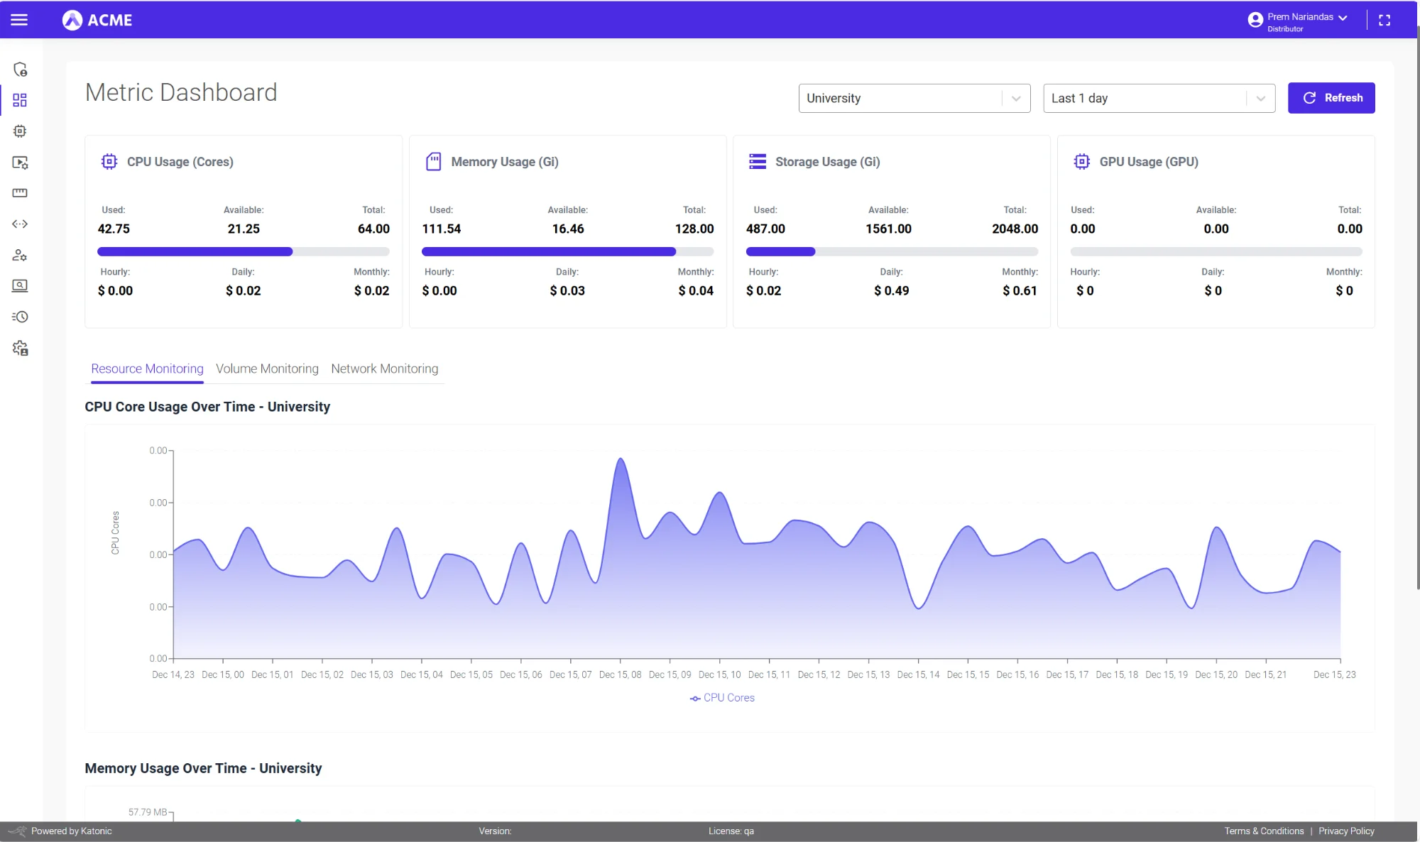Open the settings gear icon at sidebar bottom
This screenshot has width=1420, height=842.
click(21, 349)
